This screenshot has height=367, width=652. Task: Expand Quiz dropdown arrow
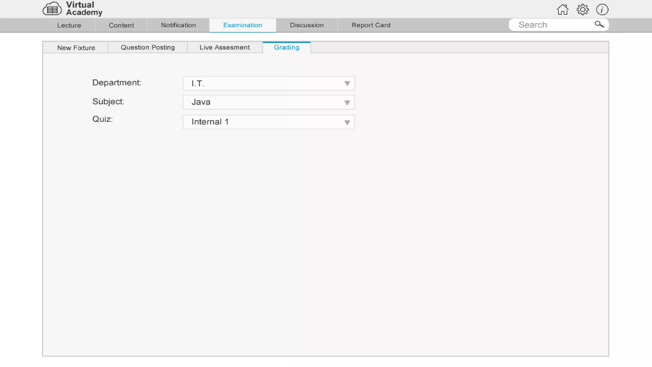[x=347, y=122]
